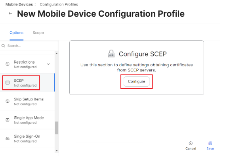Select the Options tab
The height and width of the screenshot is (156, 227).
[x=17, y=33]
